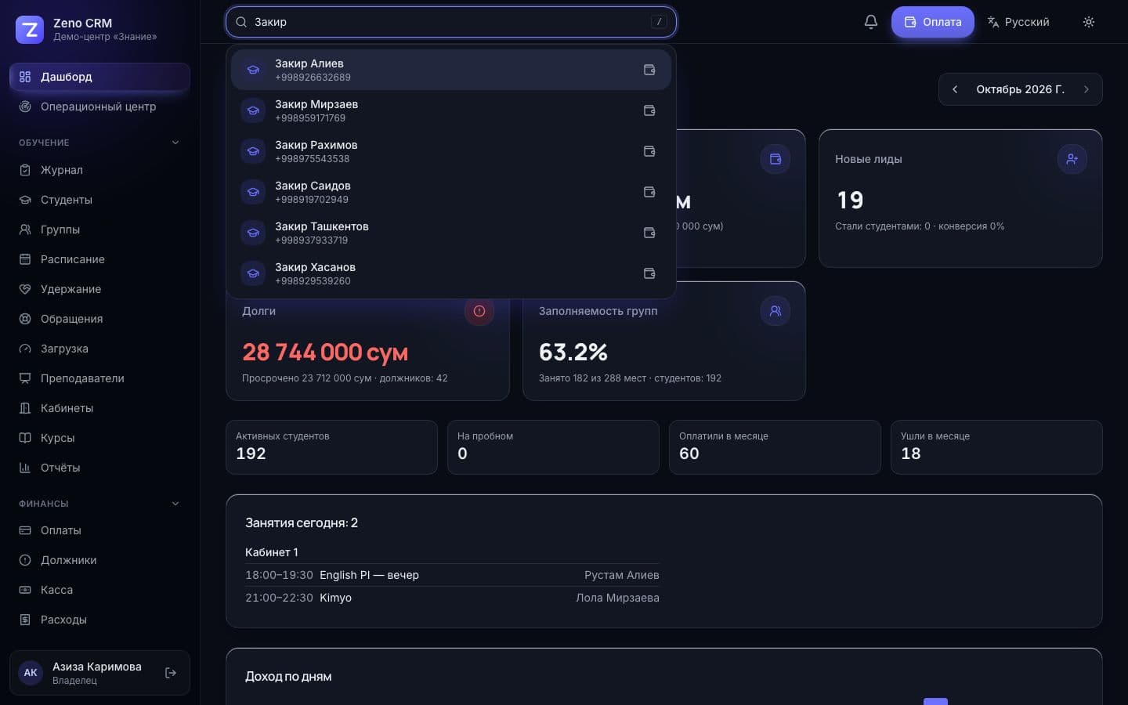
Task: Open the Октябрь 2026 г. month picker
Action: click(1020, 89)
